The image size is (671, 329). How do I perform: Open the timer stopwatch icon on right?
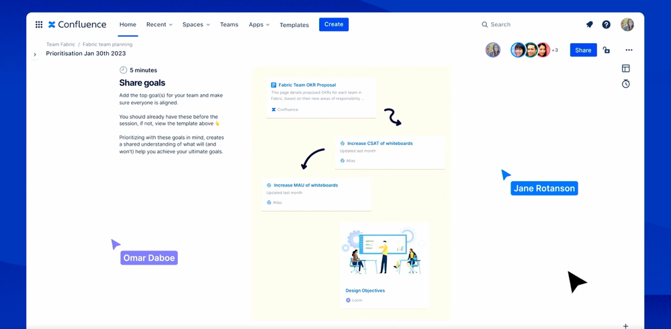[x=625, y=84]
